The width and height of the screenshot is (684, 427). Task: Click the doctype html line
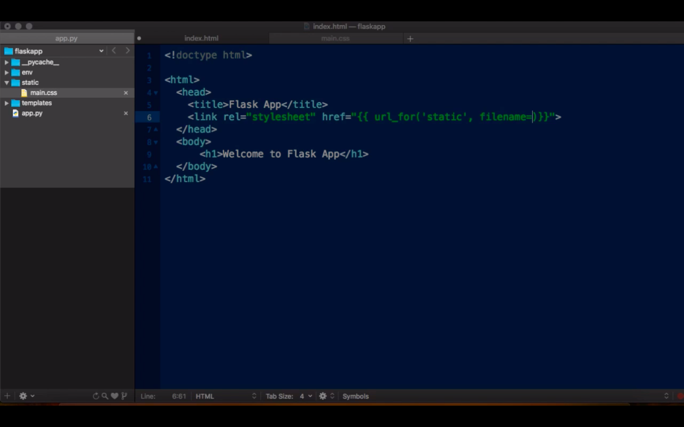[208, 55]
